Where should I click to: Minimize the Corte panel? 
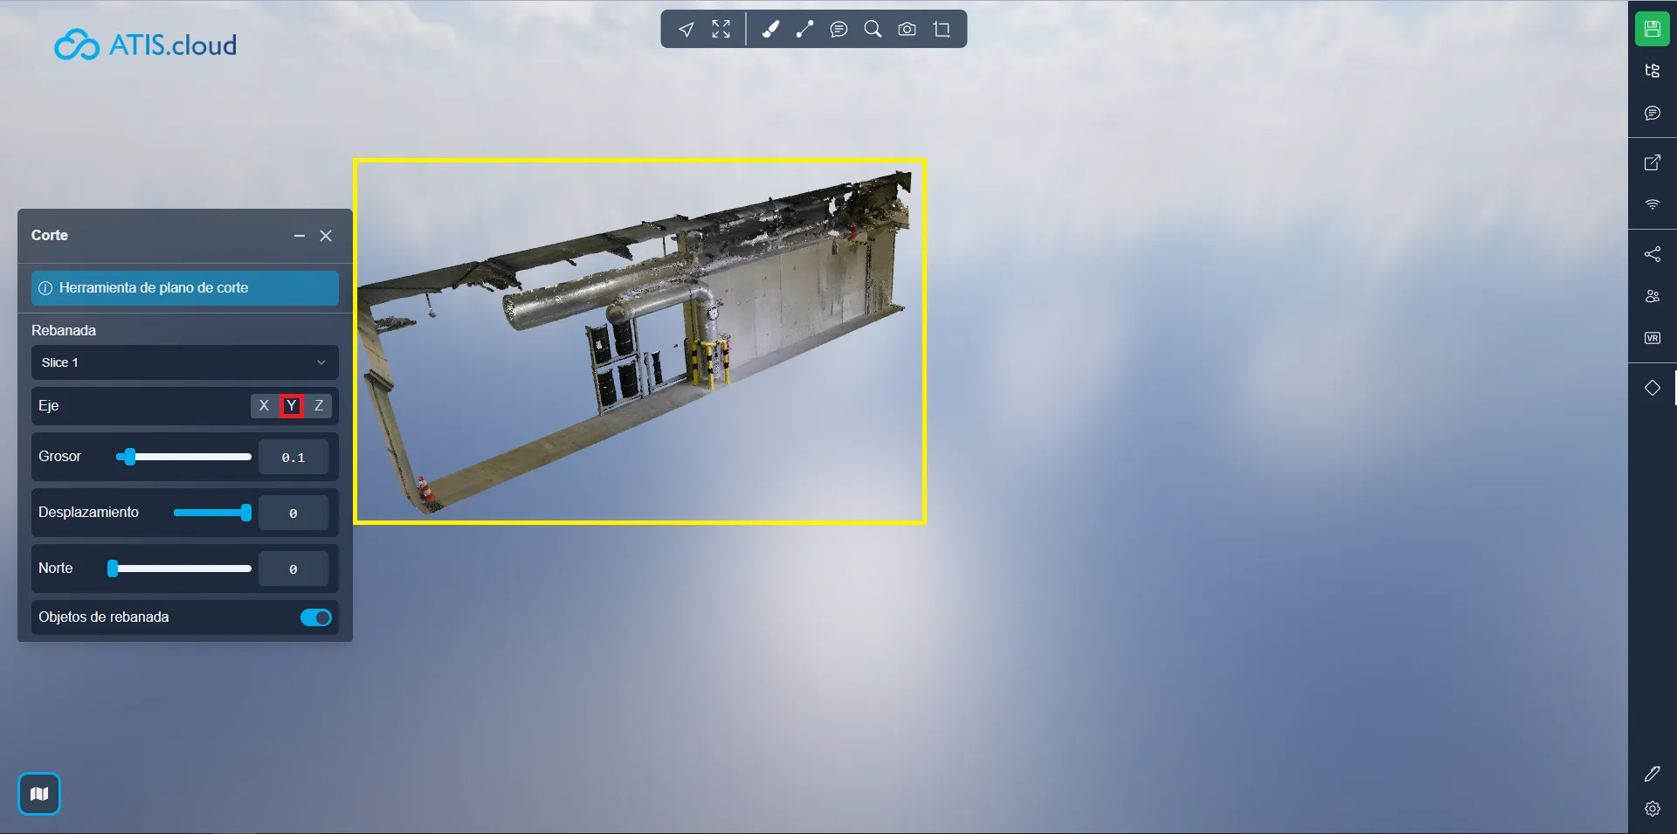pyautogui.click(x=300, y=236)
